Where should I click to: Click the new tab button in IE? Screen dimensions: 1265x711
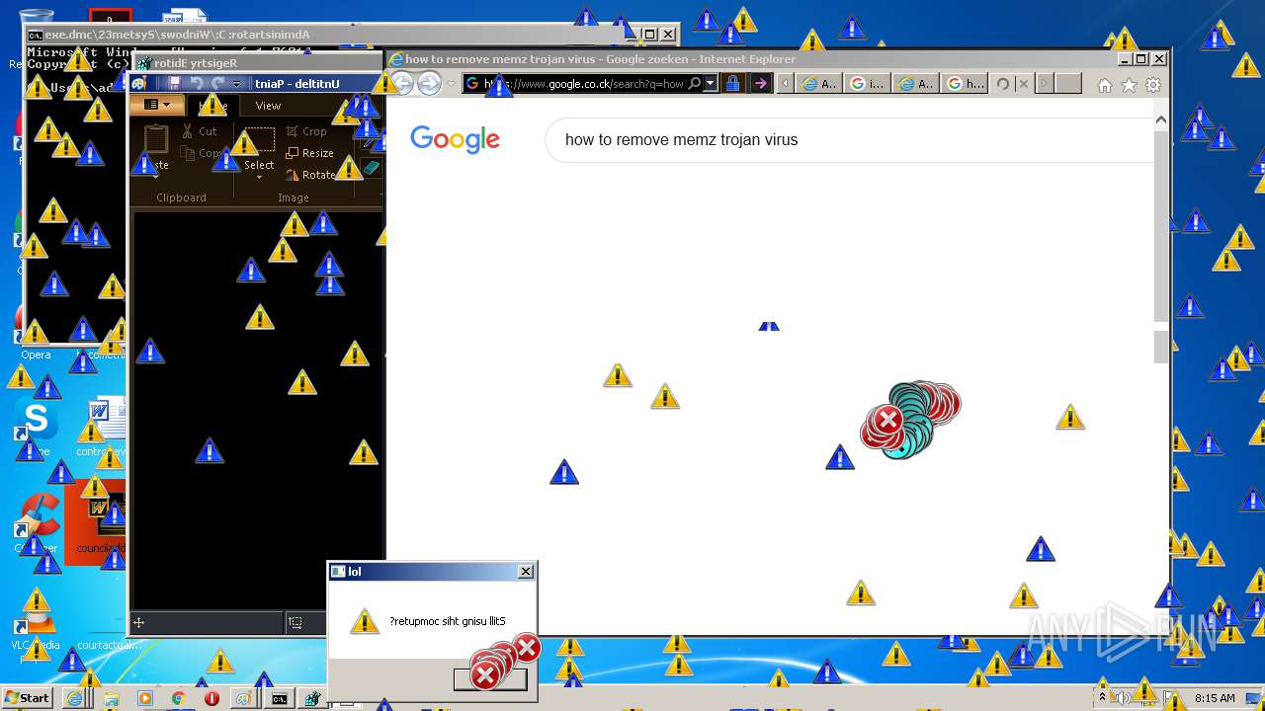point(1067,84)
